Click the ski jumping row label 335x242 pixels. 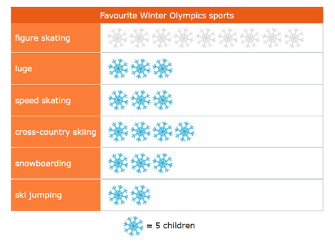click(x=39, y=195)
